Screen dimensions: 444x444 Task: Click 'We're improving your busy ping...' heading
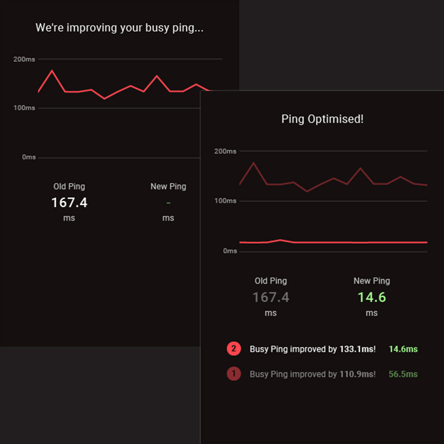tap(119, 28)
